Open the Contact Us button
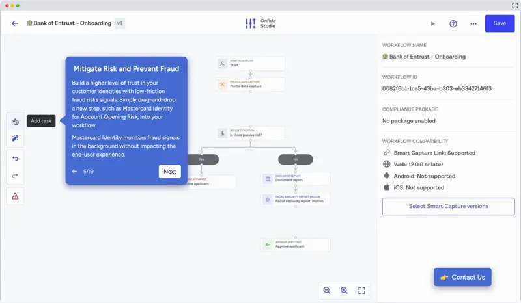Image resolution: width=521 pixels, height=303 pixels. [462, 277]
